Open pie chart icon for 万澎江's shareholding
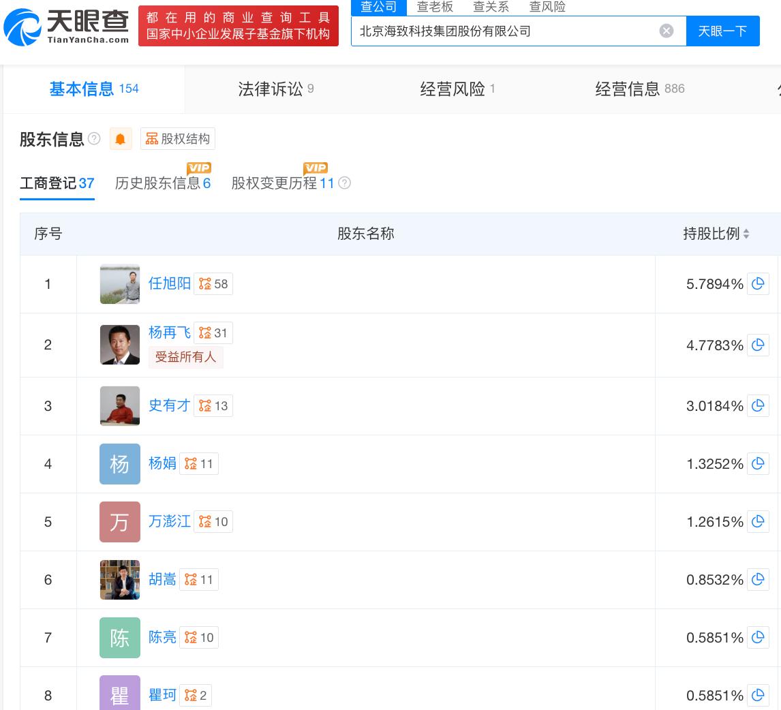The image size is (781, 710). pos(758,521)
